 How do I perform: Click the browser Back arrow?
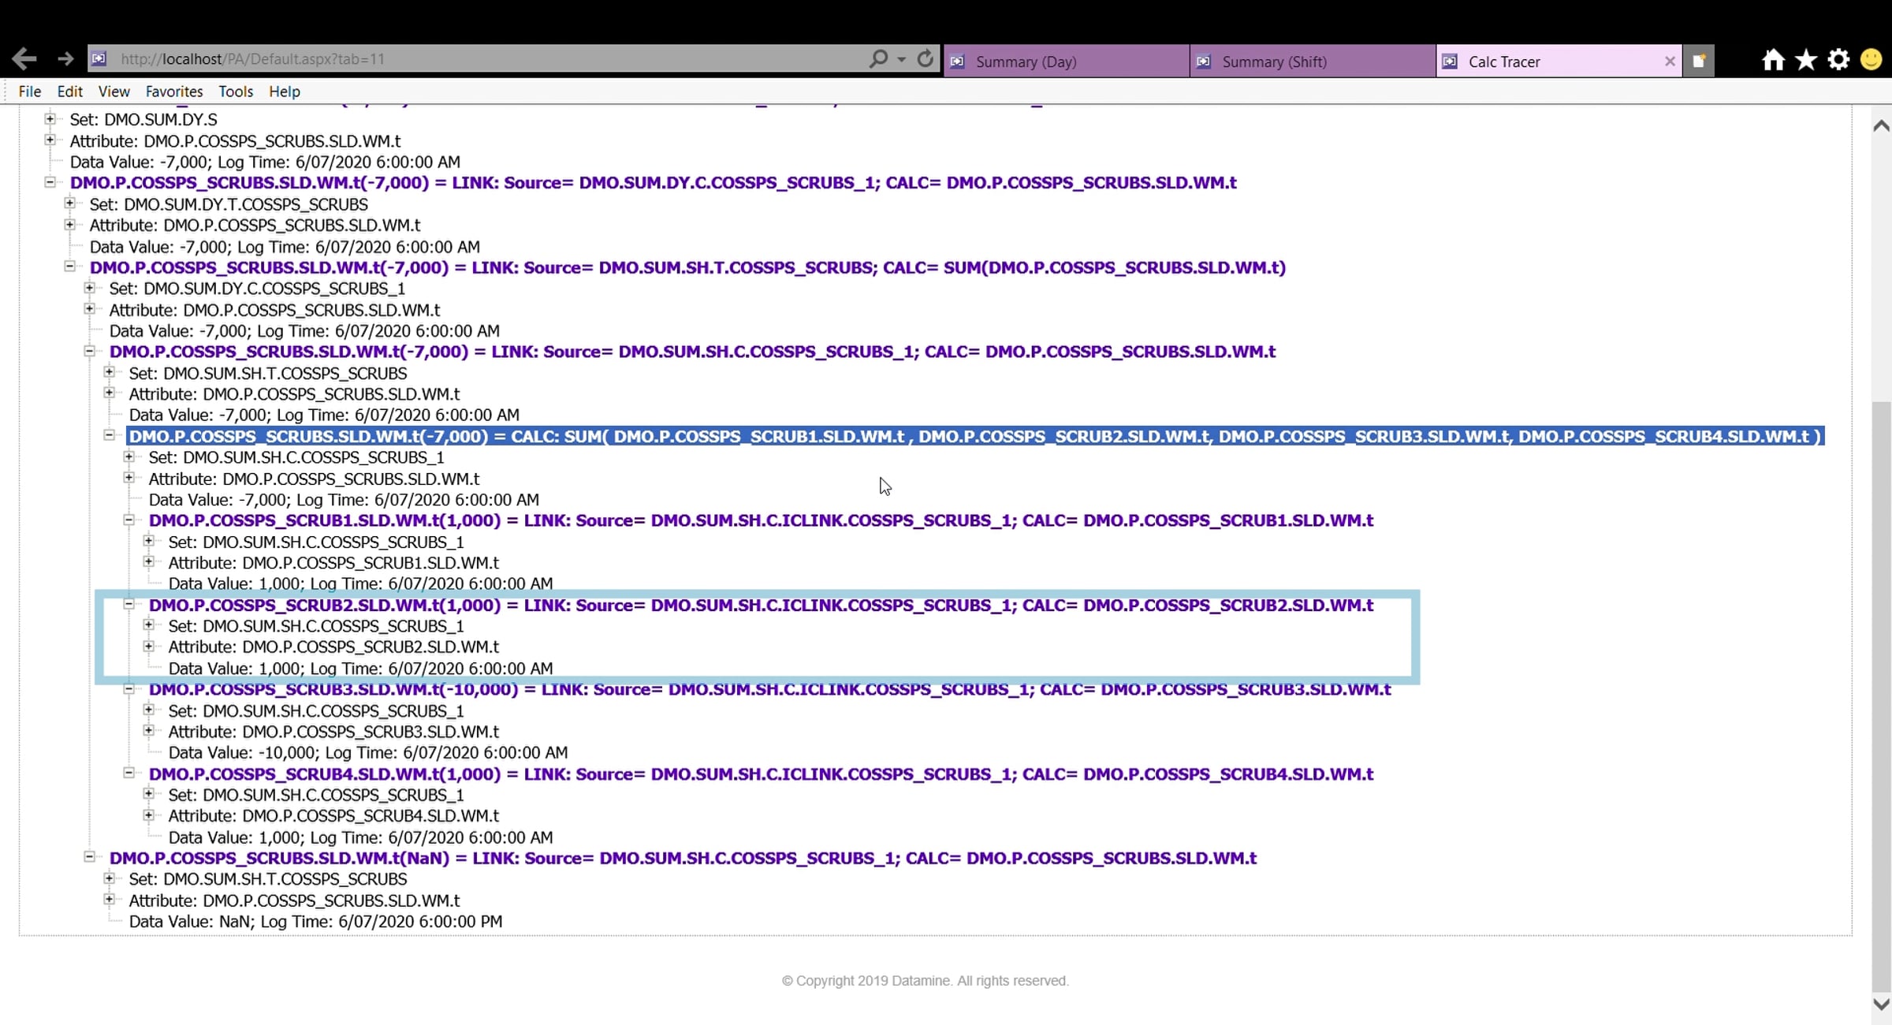24,58
